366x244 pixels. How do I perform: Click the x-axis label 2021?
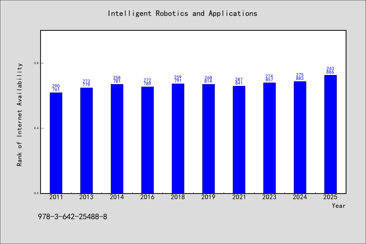click(x=239, y=197)
